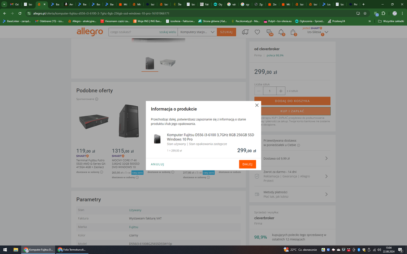Open the shopping bag cart icon
407x254 pixels.
click(293, 32)
